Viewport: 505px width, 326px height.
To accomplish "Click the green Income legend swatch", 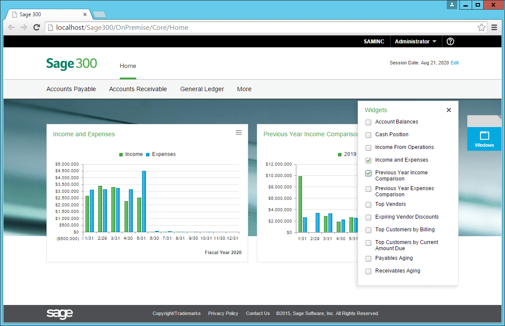I will pyautogui.click(x=121, y=155).
